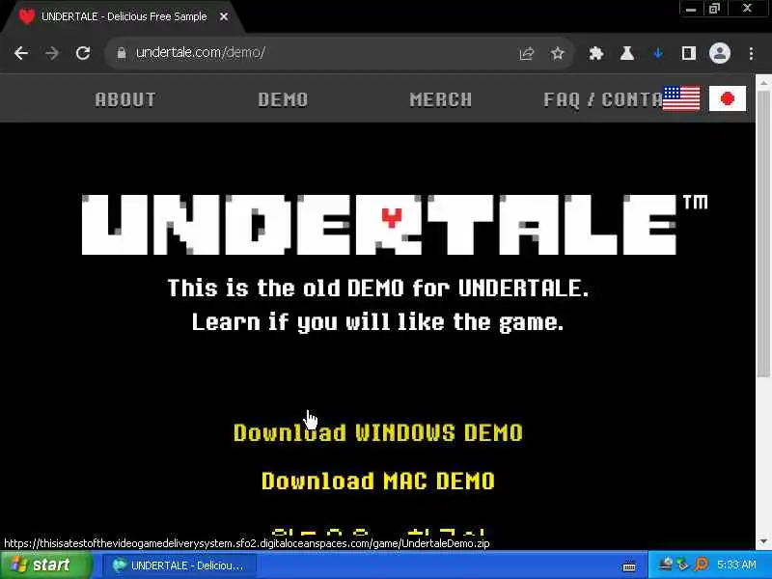This screenshot has height=579, width=772.
Task: Click the scrollbar down arrow
Action: coord(763,541)
